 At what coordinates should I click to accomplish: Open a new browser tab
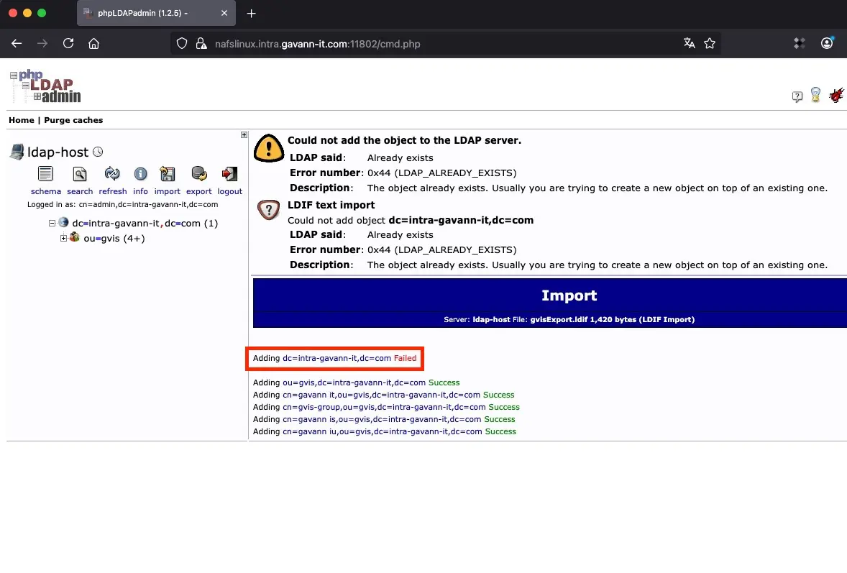[251, 14]
